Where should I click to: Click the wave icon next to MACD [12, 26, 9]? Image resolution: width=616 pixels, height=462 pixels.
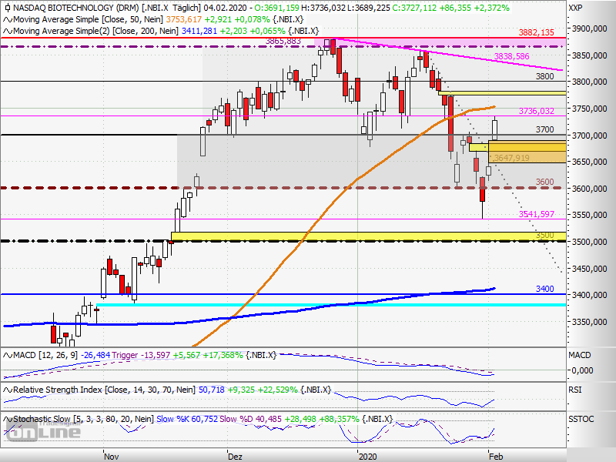pyautogui.click(x=8, y=355)
